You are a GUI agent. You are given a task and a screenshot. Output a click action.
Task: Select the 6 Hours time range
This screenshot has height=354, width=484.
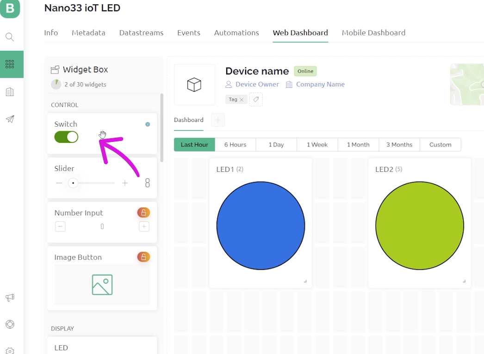click(235, 145)
